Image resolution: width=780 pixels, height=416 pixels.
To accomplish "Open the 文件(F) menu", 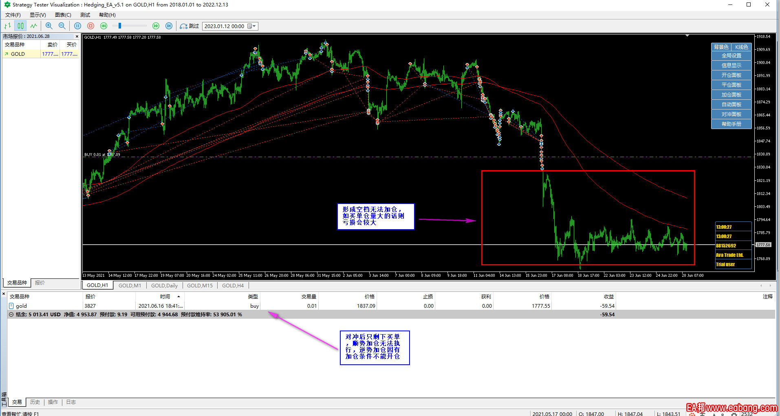I will pyautogui.click(x=13, y=15).
